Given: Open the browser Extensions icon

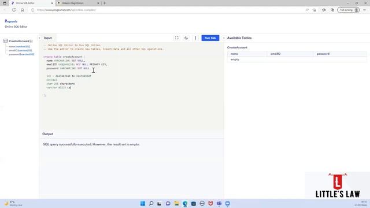Looking at the screenshot, I should (324, 10).
